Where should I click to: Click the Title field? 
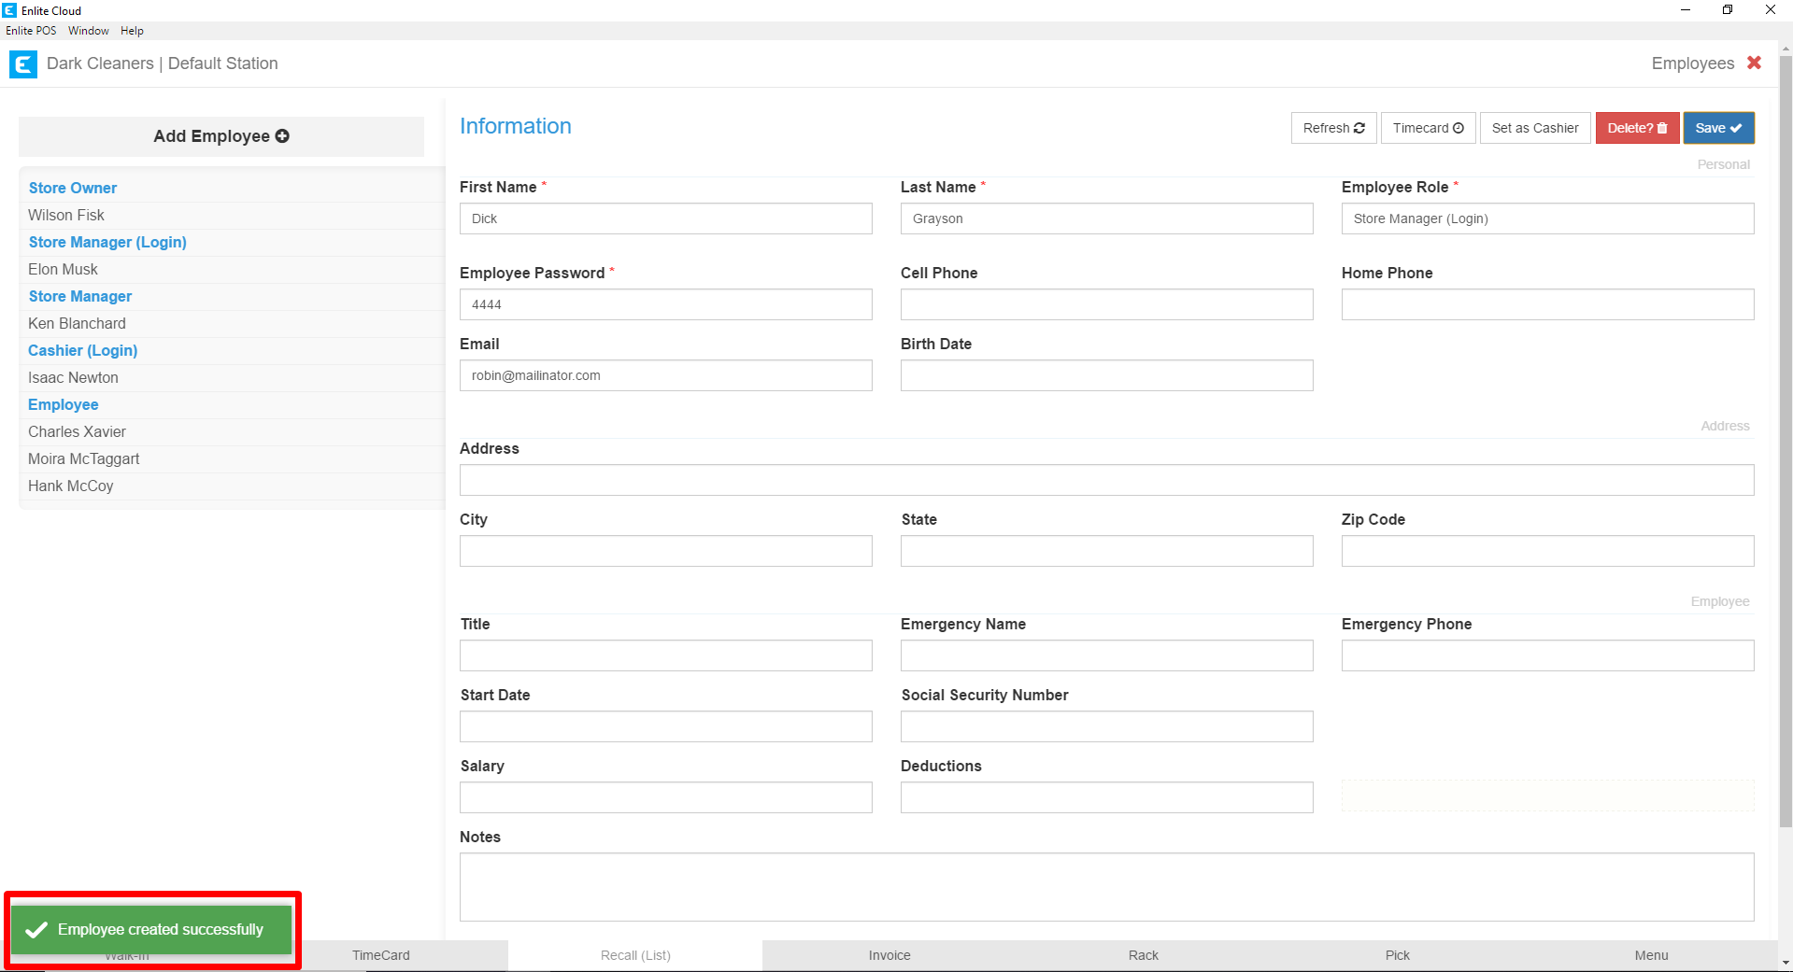[666, 655]
